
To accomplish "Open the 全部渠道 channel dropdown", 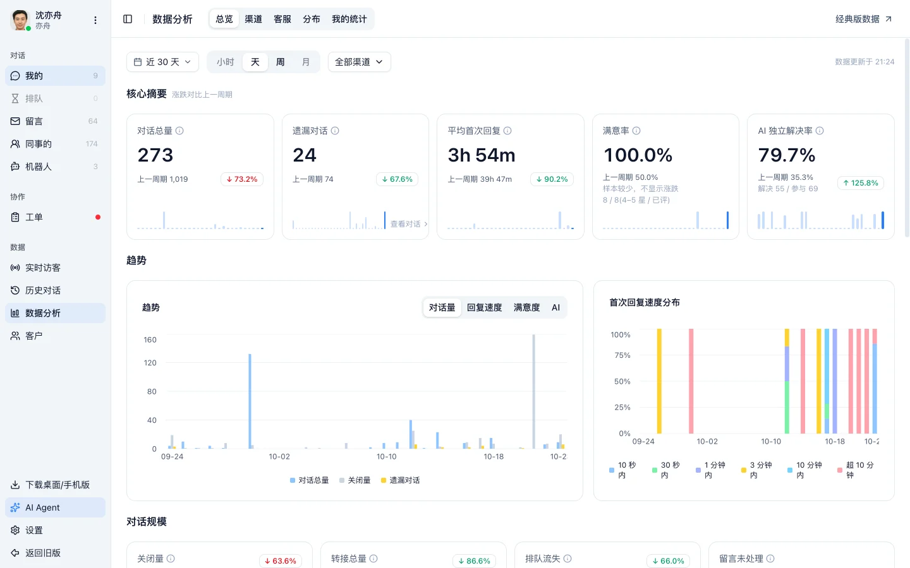I will click(359, 62).
